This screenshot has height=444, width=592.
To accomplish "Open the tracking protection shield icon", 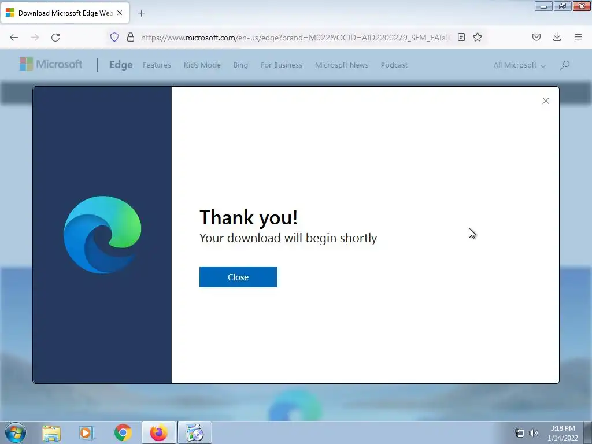I will [114, 37].
